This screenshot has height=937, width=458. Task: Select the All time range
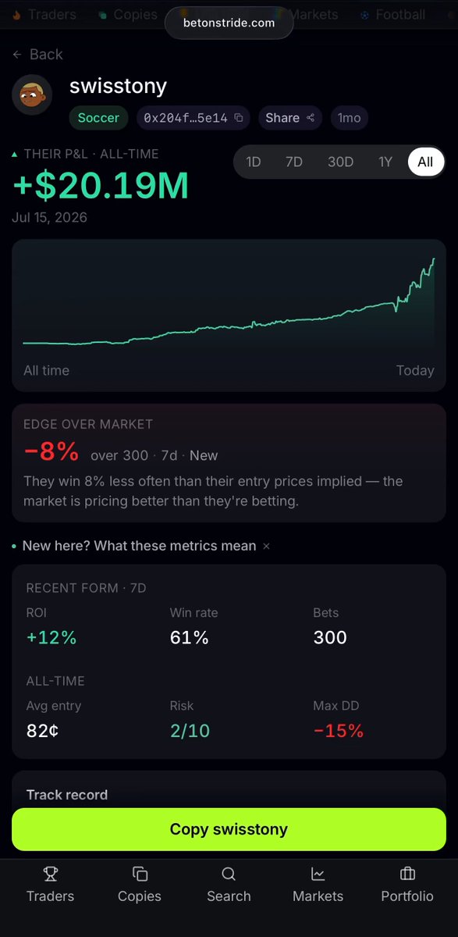[425, 162]
